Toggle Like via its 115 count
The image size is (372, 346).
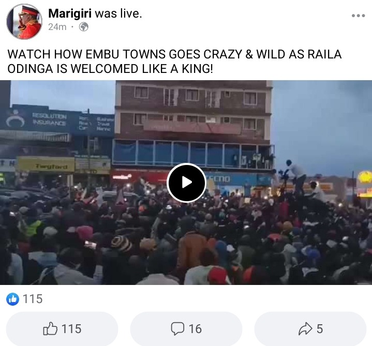[71, 329]
